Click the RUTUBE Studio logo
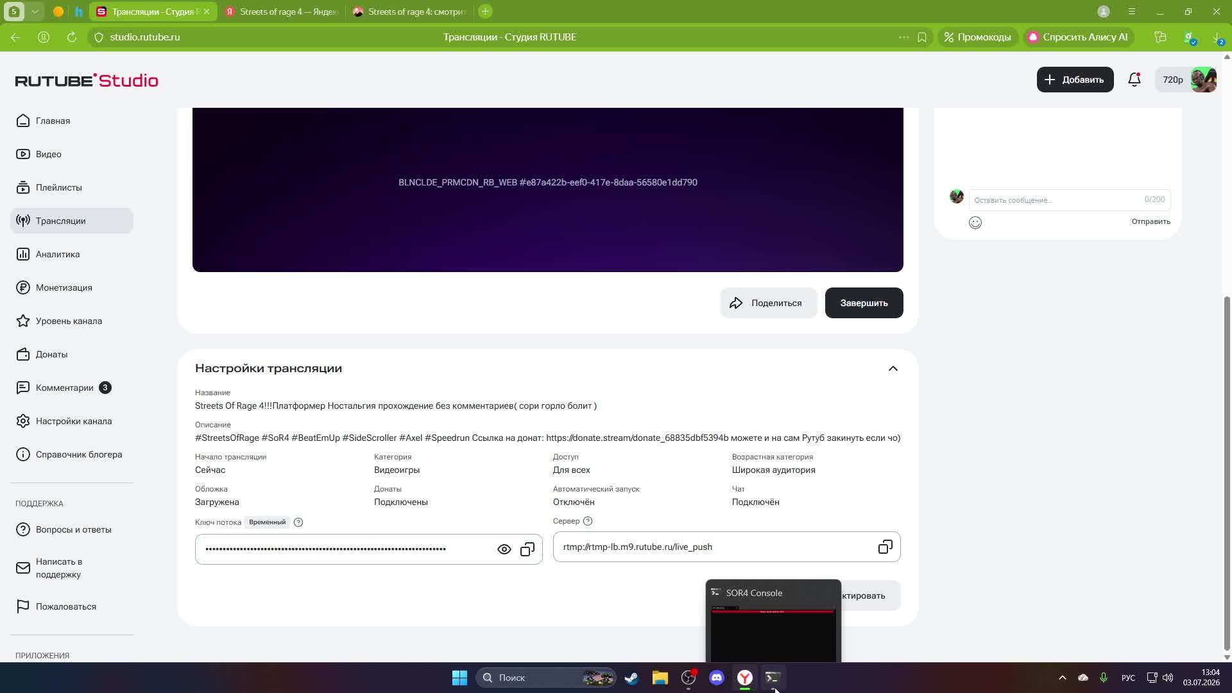 pyautogui.click(x=87, y=80)
